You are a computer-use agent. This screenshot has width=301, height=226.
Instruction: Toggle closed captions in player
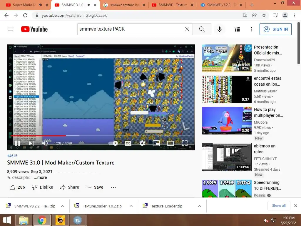point(128,143)
